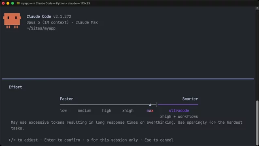Select the low effort level
This screenshot has width=259, height=146.
click(x=63, y=111)
